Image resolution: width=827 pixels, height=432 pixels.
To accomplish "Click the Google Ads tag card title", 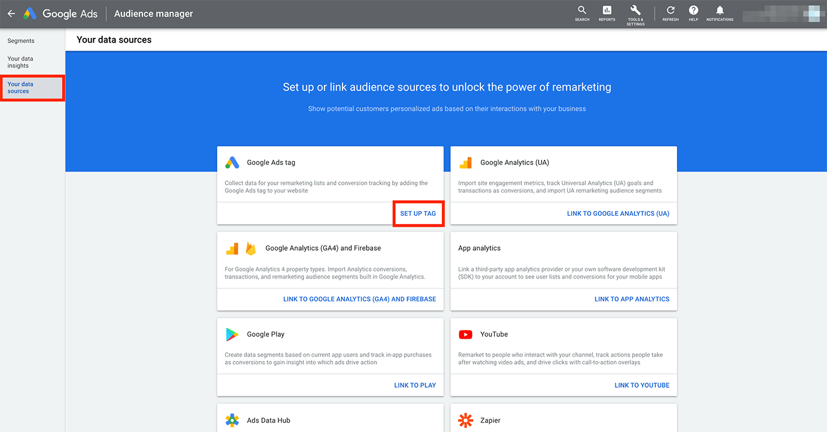I will pyautogui.click(x=271, y=163).
